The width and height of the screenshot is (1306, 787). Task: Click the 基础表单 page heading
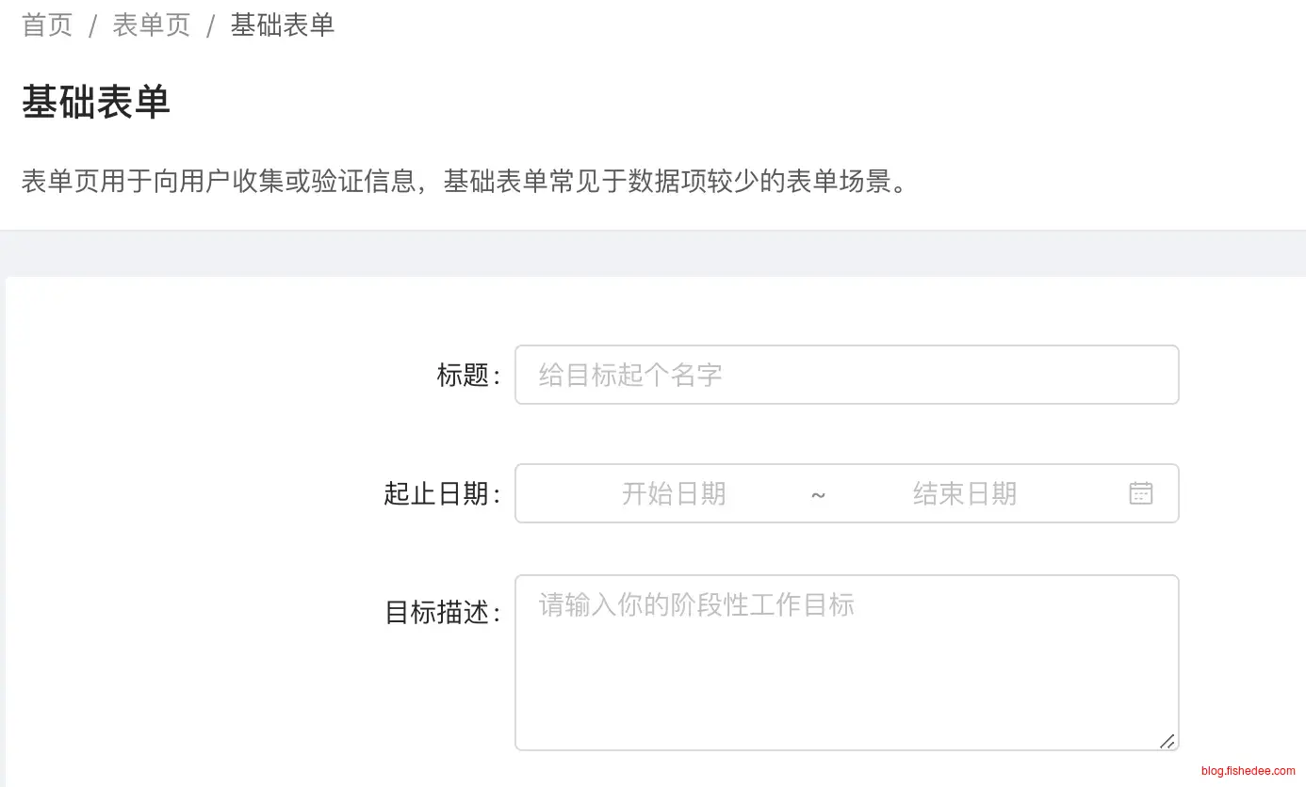[96, 102]
